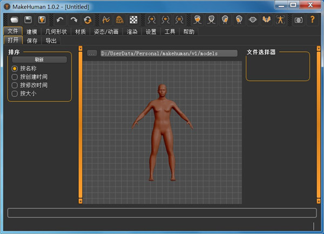Open the 导出 export sub-tab
The height and width of the screenshot is (234, 324).
coord(50,40)
